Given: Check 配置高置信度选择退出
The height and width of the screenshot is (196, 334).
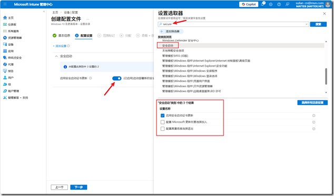Looking at the screenshot, I should tap(163, 129).
